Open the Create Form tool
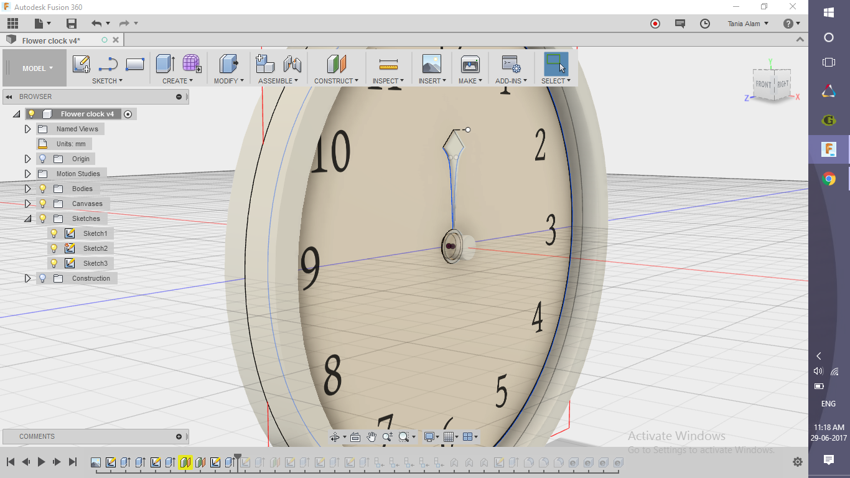The height and width of the screenshot is (478, 850). pos(192,63)
